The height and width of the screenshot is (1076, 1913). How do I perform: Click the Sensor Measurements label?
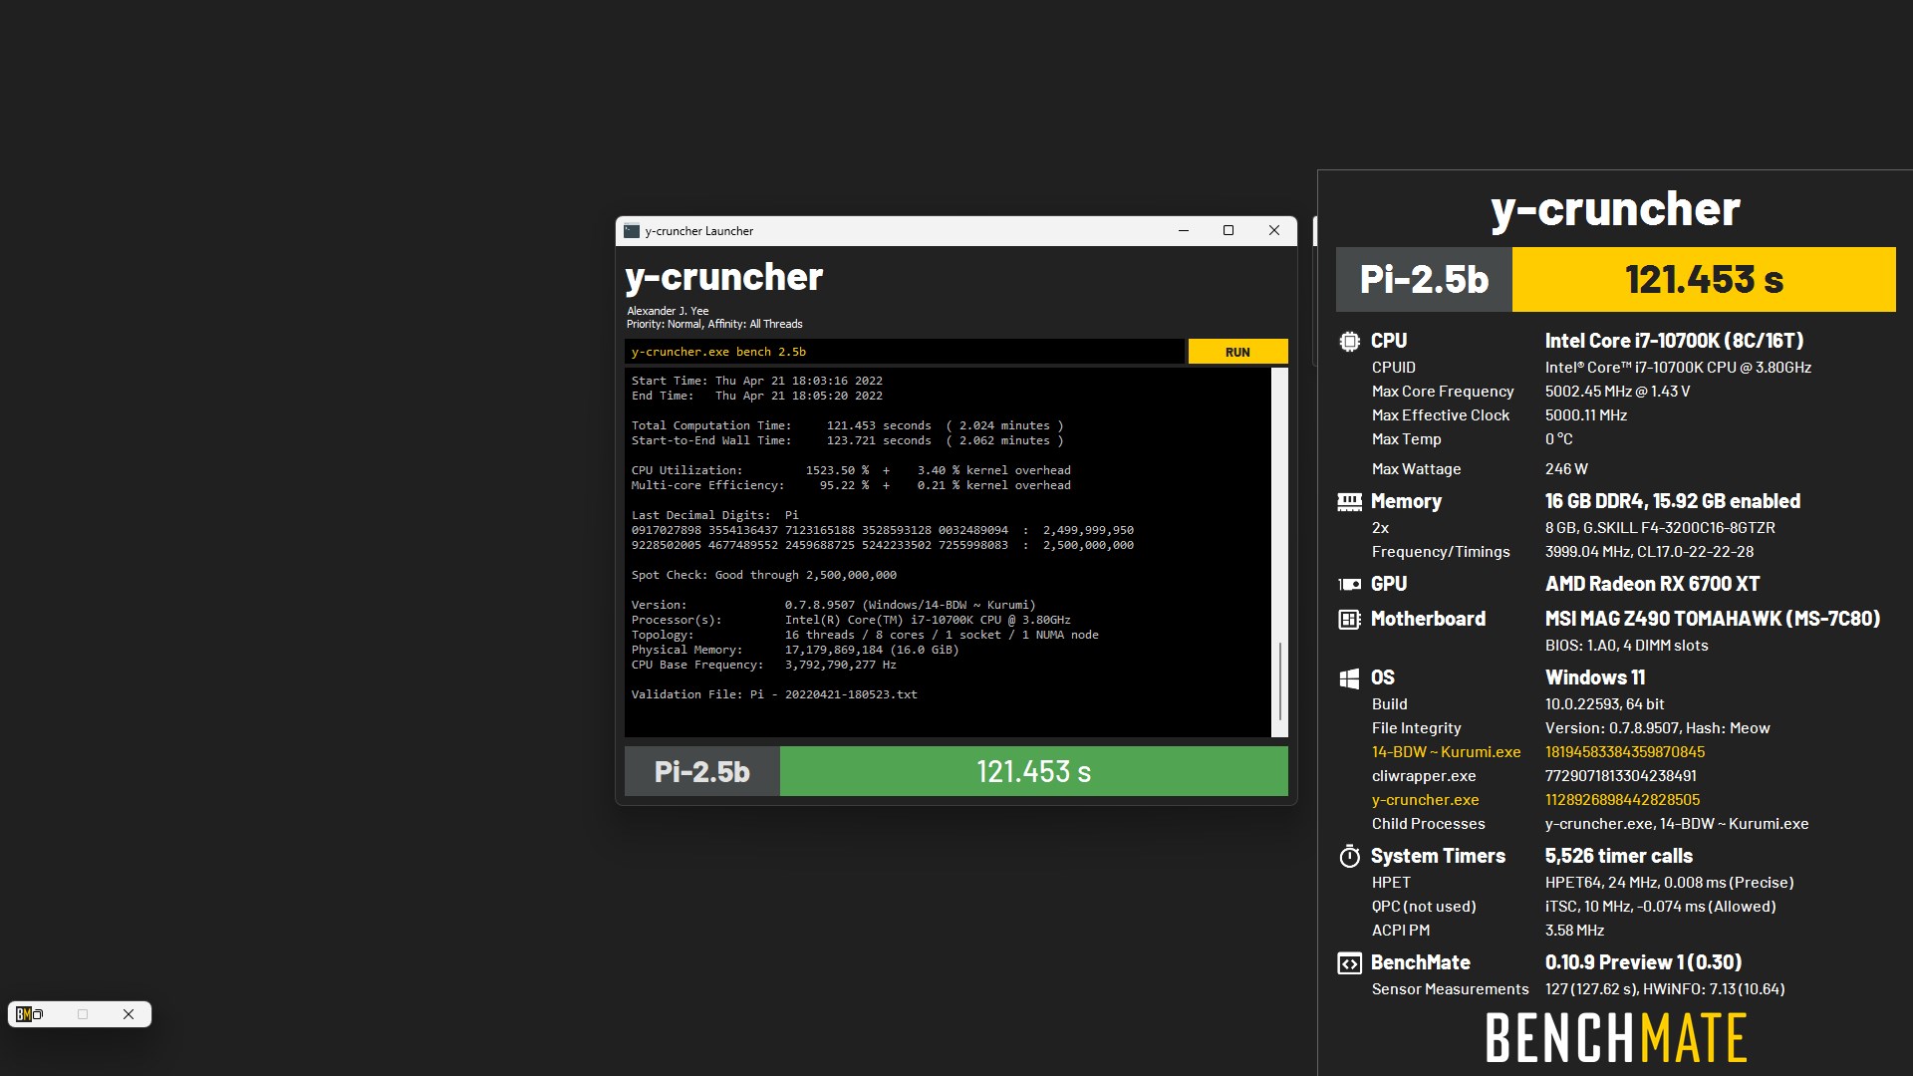[x=1450, y=989]
